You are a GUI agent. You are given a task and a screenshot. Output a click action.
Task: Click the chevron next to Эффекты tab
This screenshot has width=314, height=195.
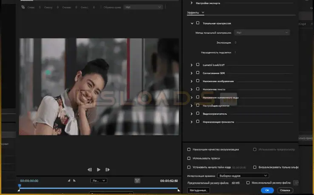pos(203,12)
